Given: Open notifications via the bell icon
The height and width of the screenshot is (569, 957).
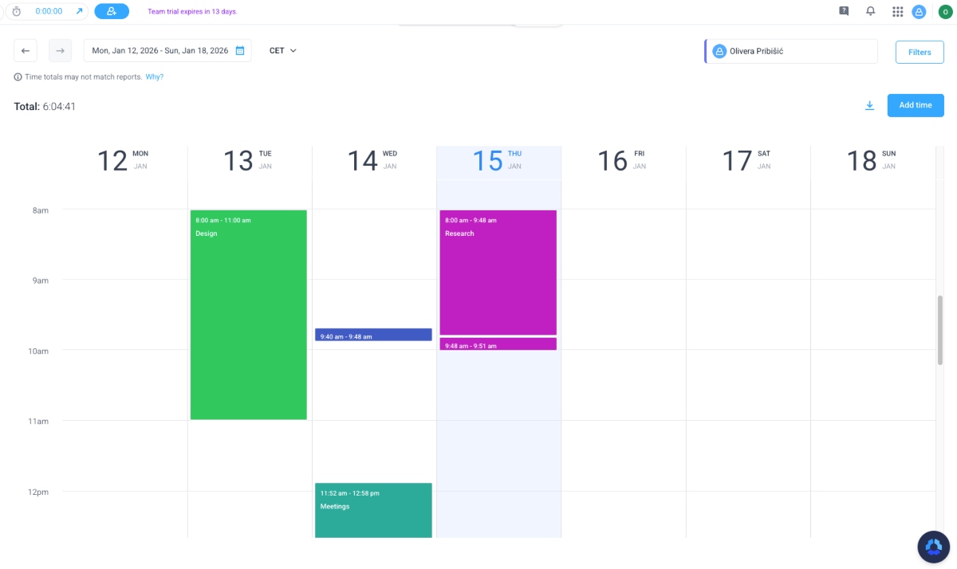Looking at the screenshot, I should click(870, 11).
